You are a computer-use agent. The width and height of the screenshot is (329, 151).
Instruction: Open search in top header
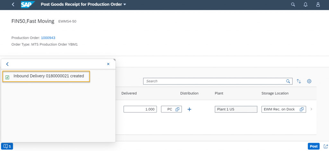(293, 4)
